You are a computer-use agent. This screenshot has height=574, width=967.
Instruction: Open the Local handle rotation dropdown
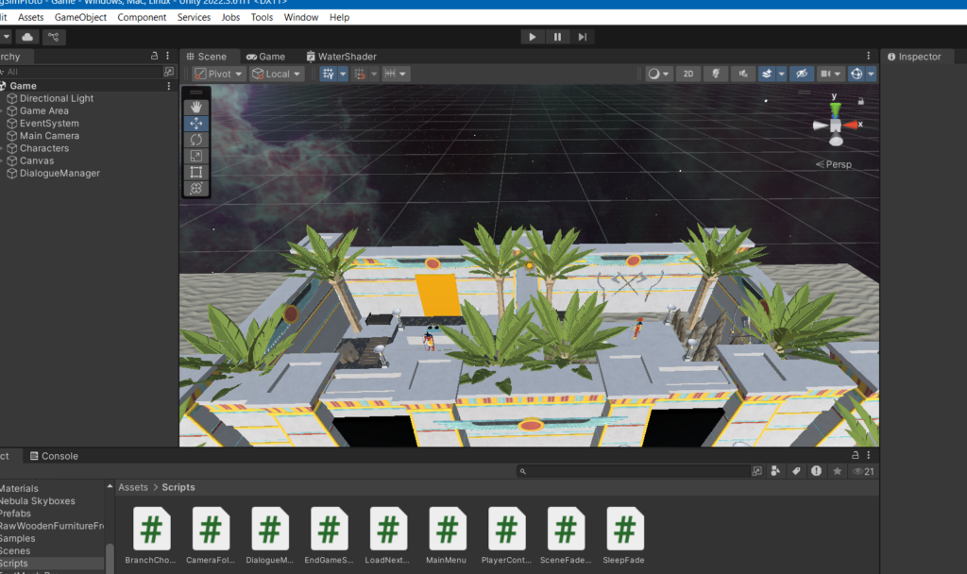click(x=277, y=74)
